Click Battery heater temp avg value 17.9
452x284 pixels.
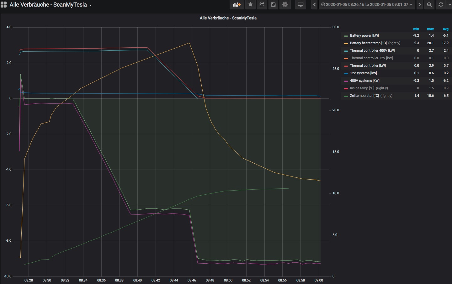point(445,43)
